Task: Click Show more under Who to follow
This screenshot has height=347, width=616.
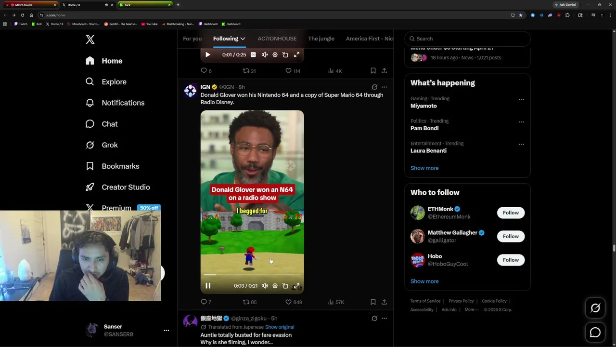Action: (424, 281)
